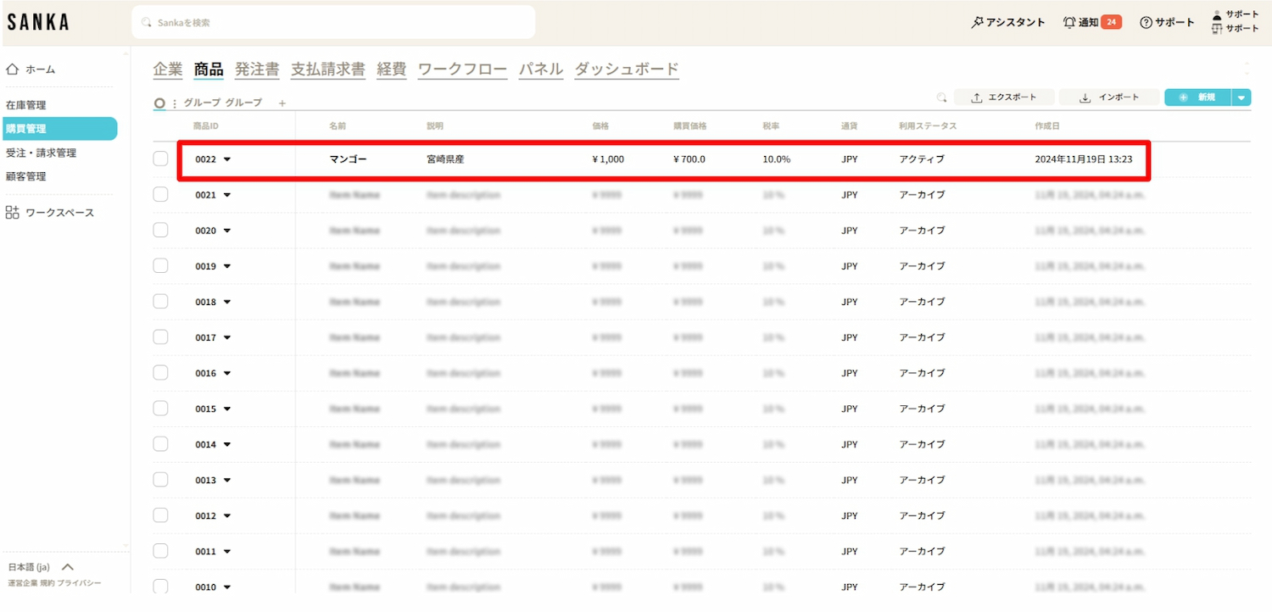This screenshot has width=1272, height=612.
Task: Click the 利用ステータス column header
Action: 928,126
